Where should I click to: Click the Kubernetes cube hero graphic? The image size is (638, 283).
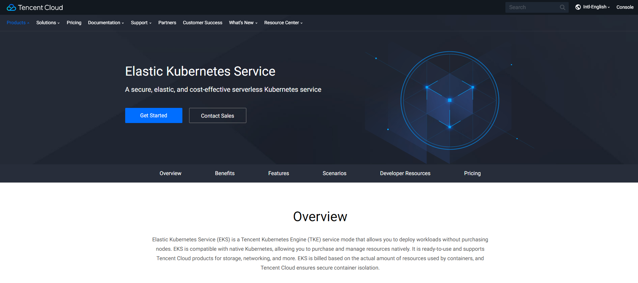point(450,100)
